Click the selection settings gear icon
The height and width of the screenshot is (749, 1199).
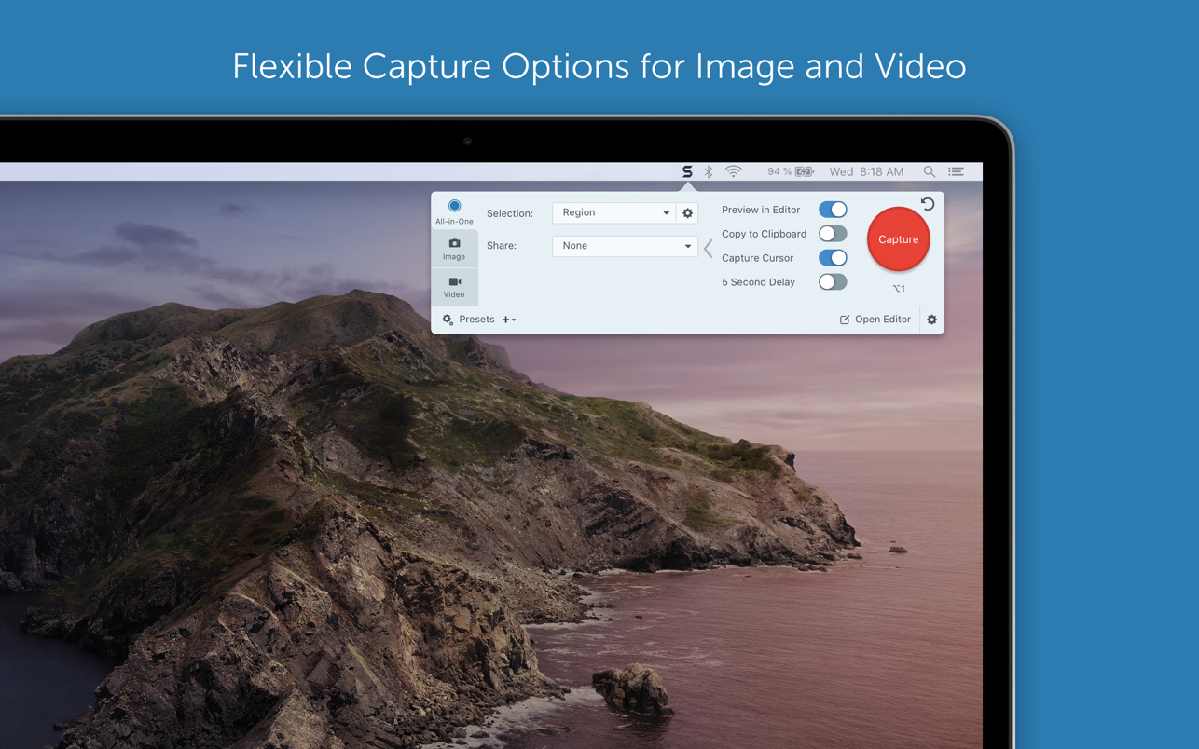[x=688, y=213]
